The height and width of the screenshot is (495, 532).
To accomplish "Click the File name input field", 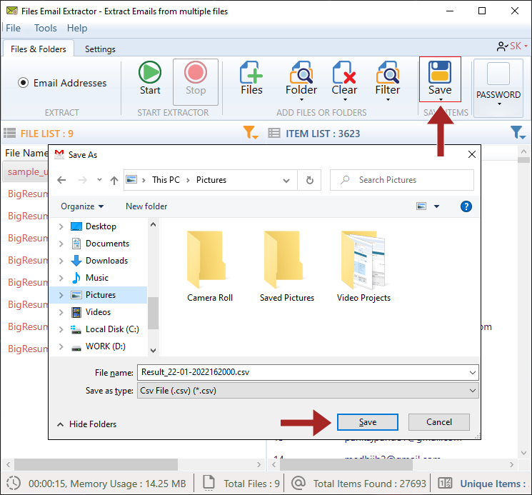I will tap(307, 373).
